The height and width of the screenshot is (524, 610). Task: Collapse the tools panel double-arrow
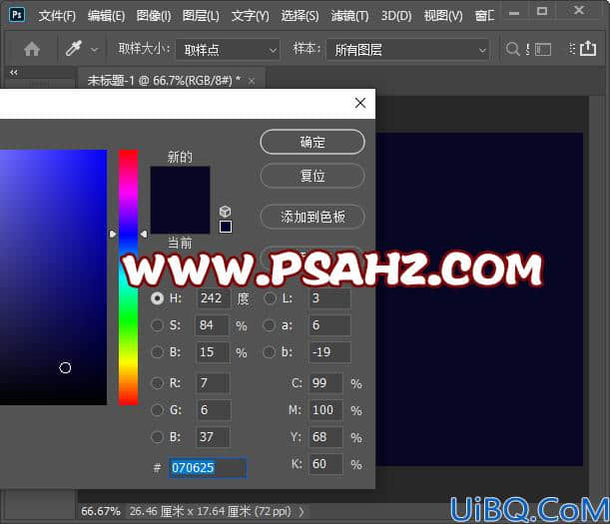click(x=14, y=72)
